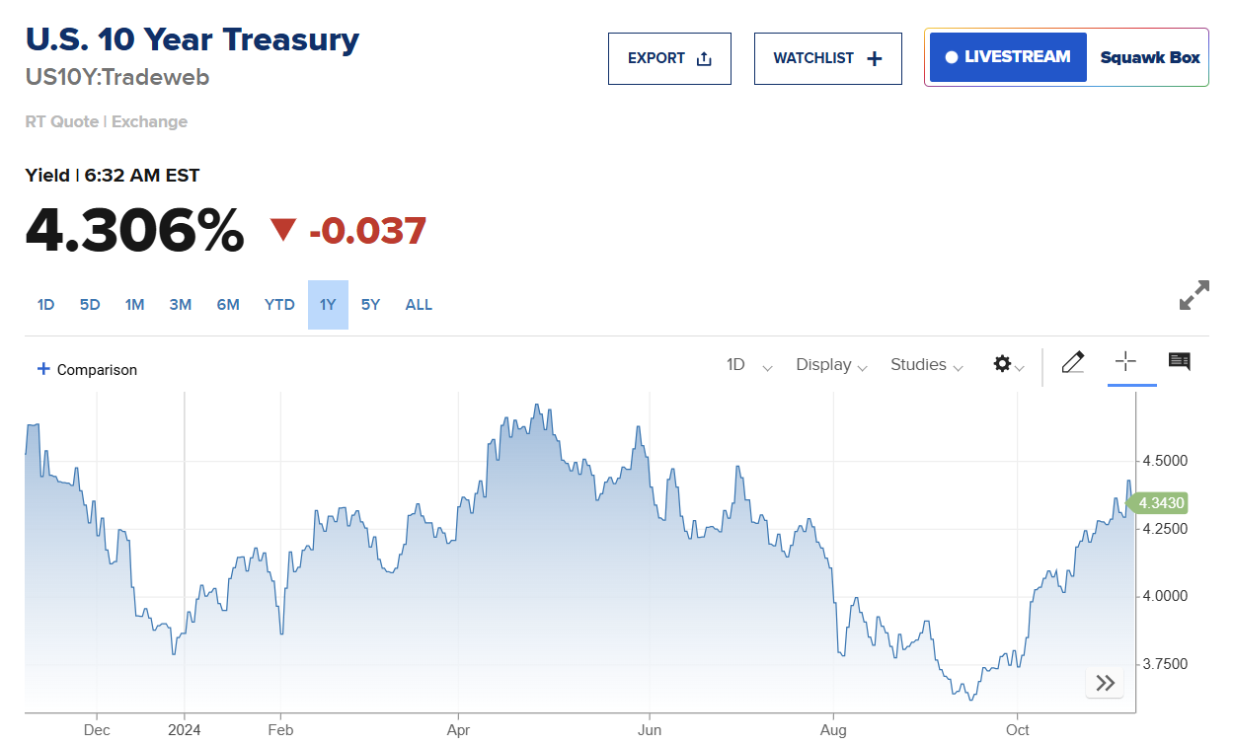Select the 3M time range
Viewport: 1233px width, 745px height.
pos(180,305)
